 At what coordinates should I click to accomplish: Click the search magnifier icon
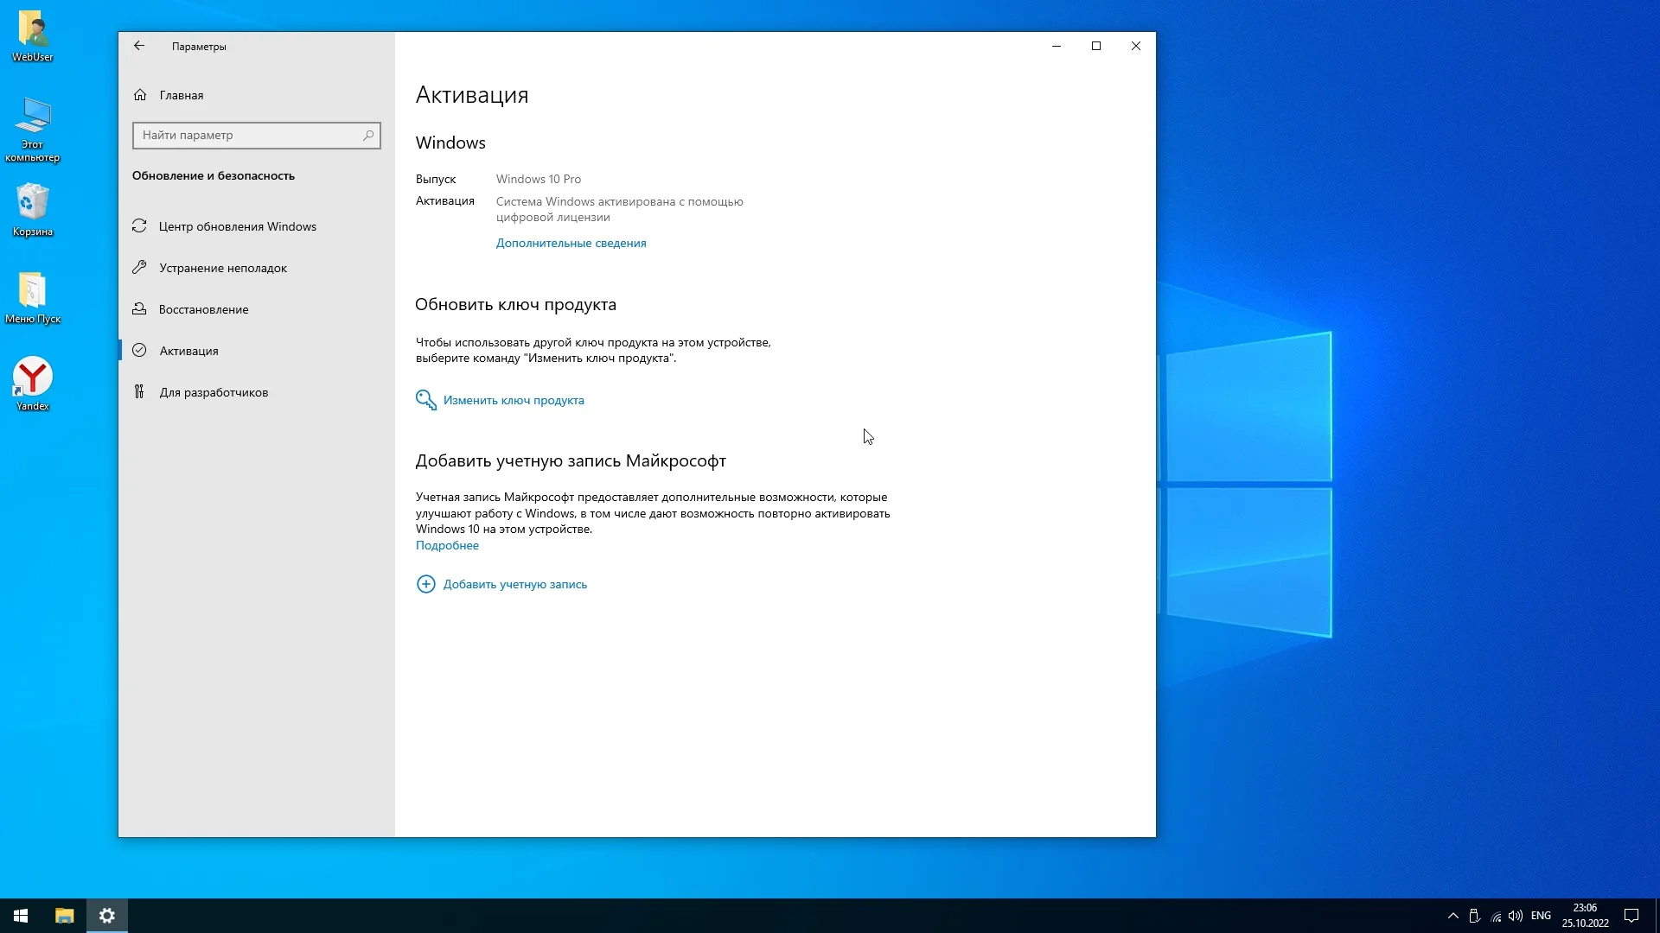coord(368,136)
